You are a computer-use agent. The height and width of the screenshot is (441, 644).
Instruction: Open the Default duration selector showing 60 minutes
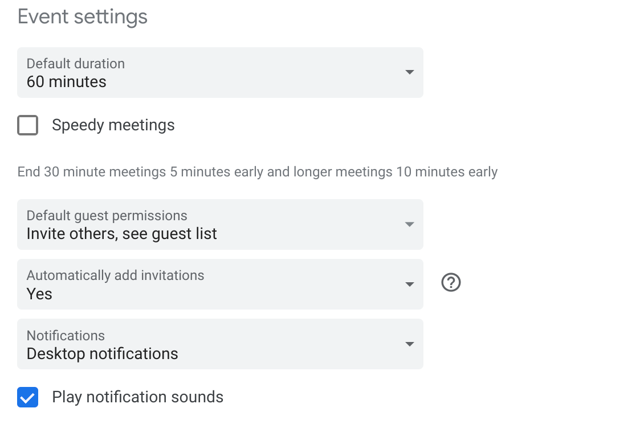pyautogui.click(x=220, y=72)
